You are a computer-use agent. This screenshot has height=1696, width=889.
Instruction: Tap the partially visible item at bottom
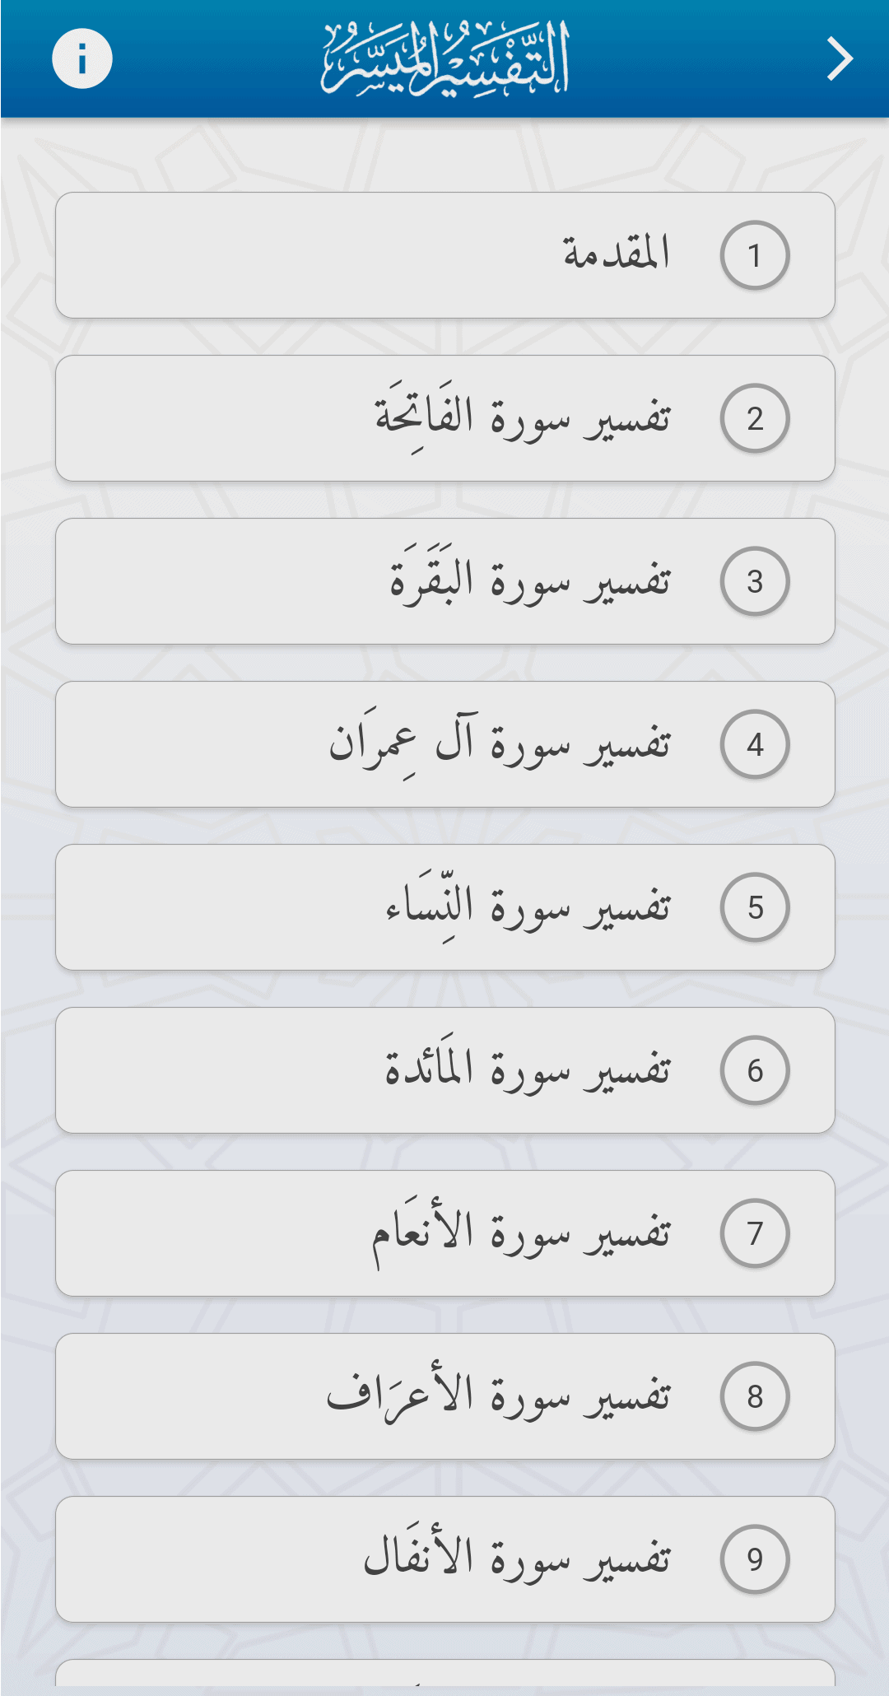(444, 1675)
